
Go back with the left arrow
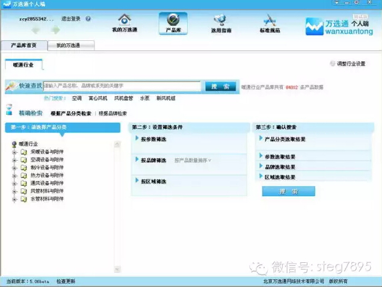pyautogui.click(x=36, y=30)
